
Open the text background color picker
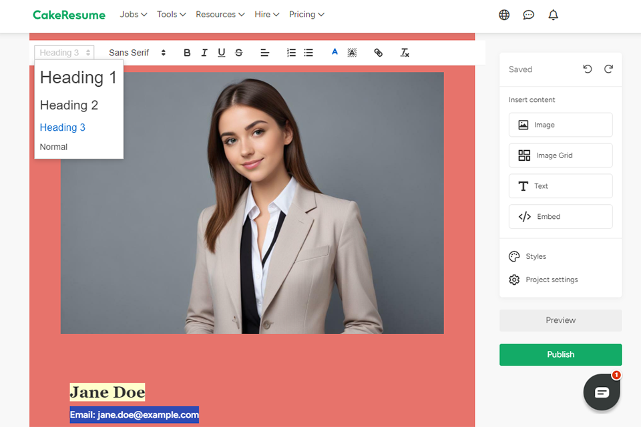pos(352,53)
